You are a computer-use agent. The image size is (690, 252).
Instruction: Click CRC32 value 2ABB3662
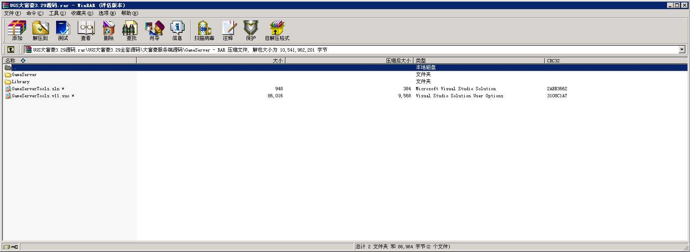click(557, 89)
